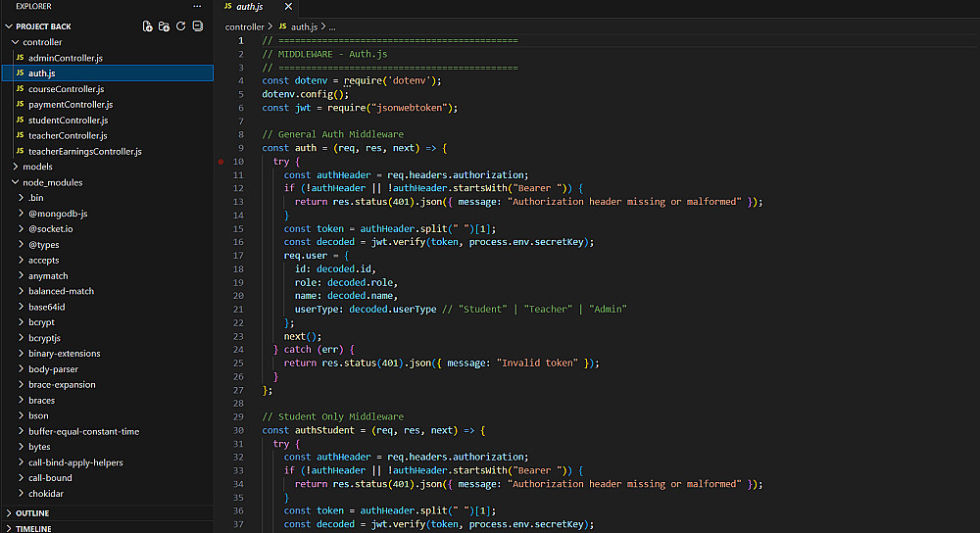Expand the bcrypt folder
Screen dimensions: 980x533
click(41, 322)
